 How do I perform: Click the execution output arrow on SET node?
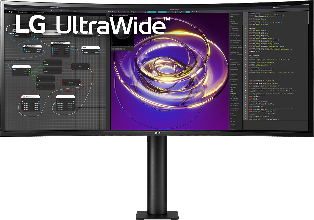pyautogui.click(x=99, y=51)
